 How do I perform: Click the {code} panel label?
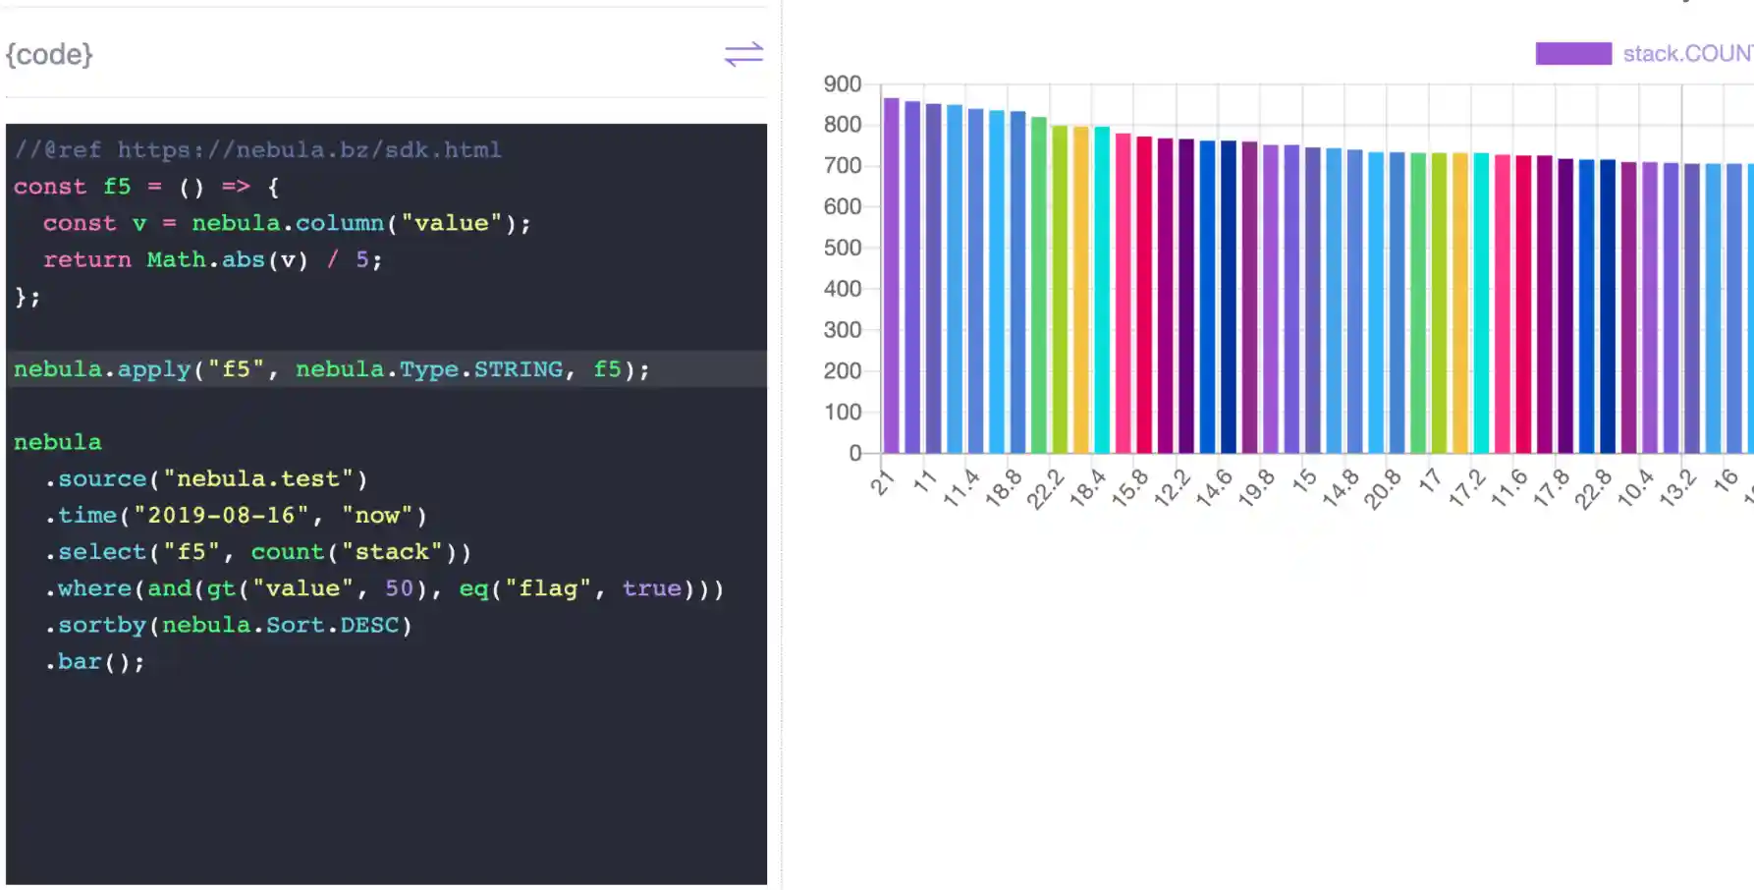point(48,55)
